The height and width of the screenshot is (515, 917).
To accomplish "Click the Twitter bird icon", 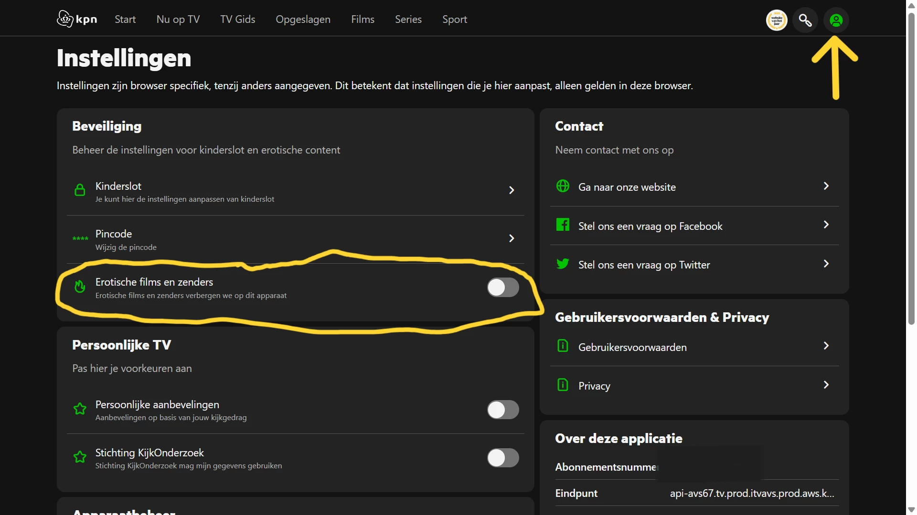I will [x=563, y=264].
